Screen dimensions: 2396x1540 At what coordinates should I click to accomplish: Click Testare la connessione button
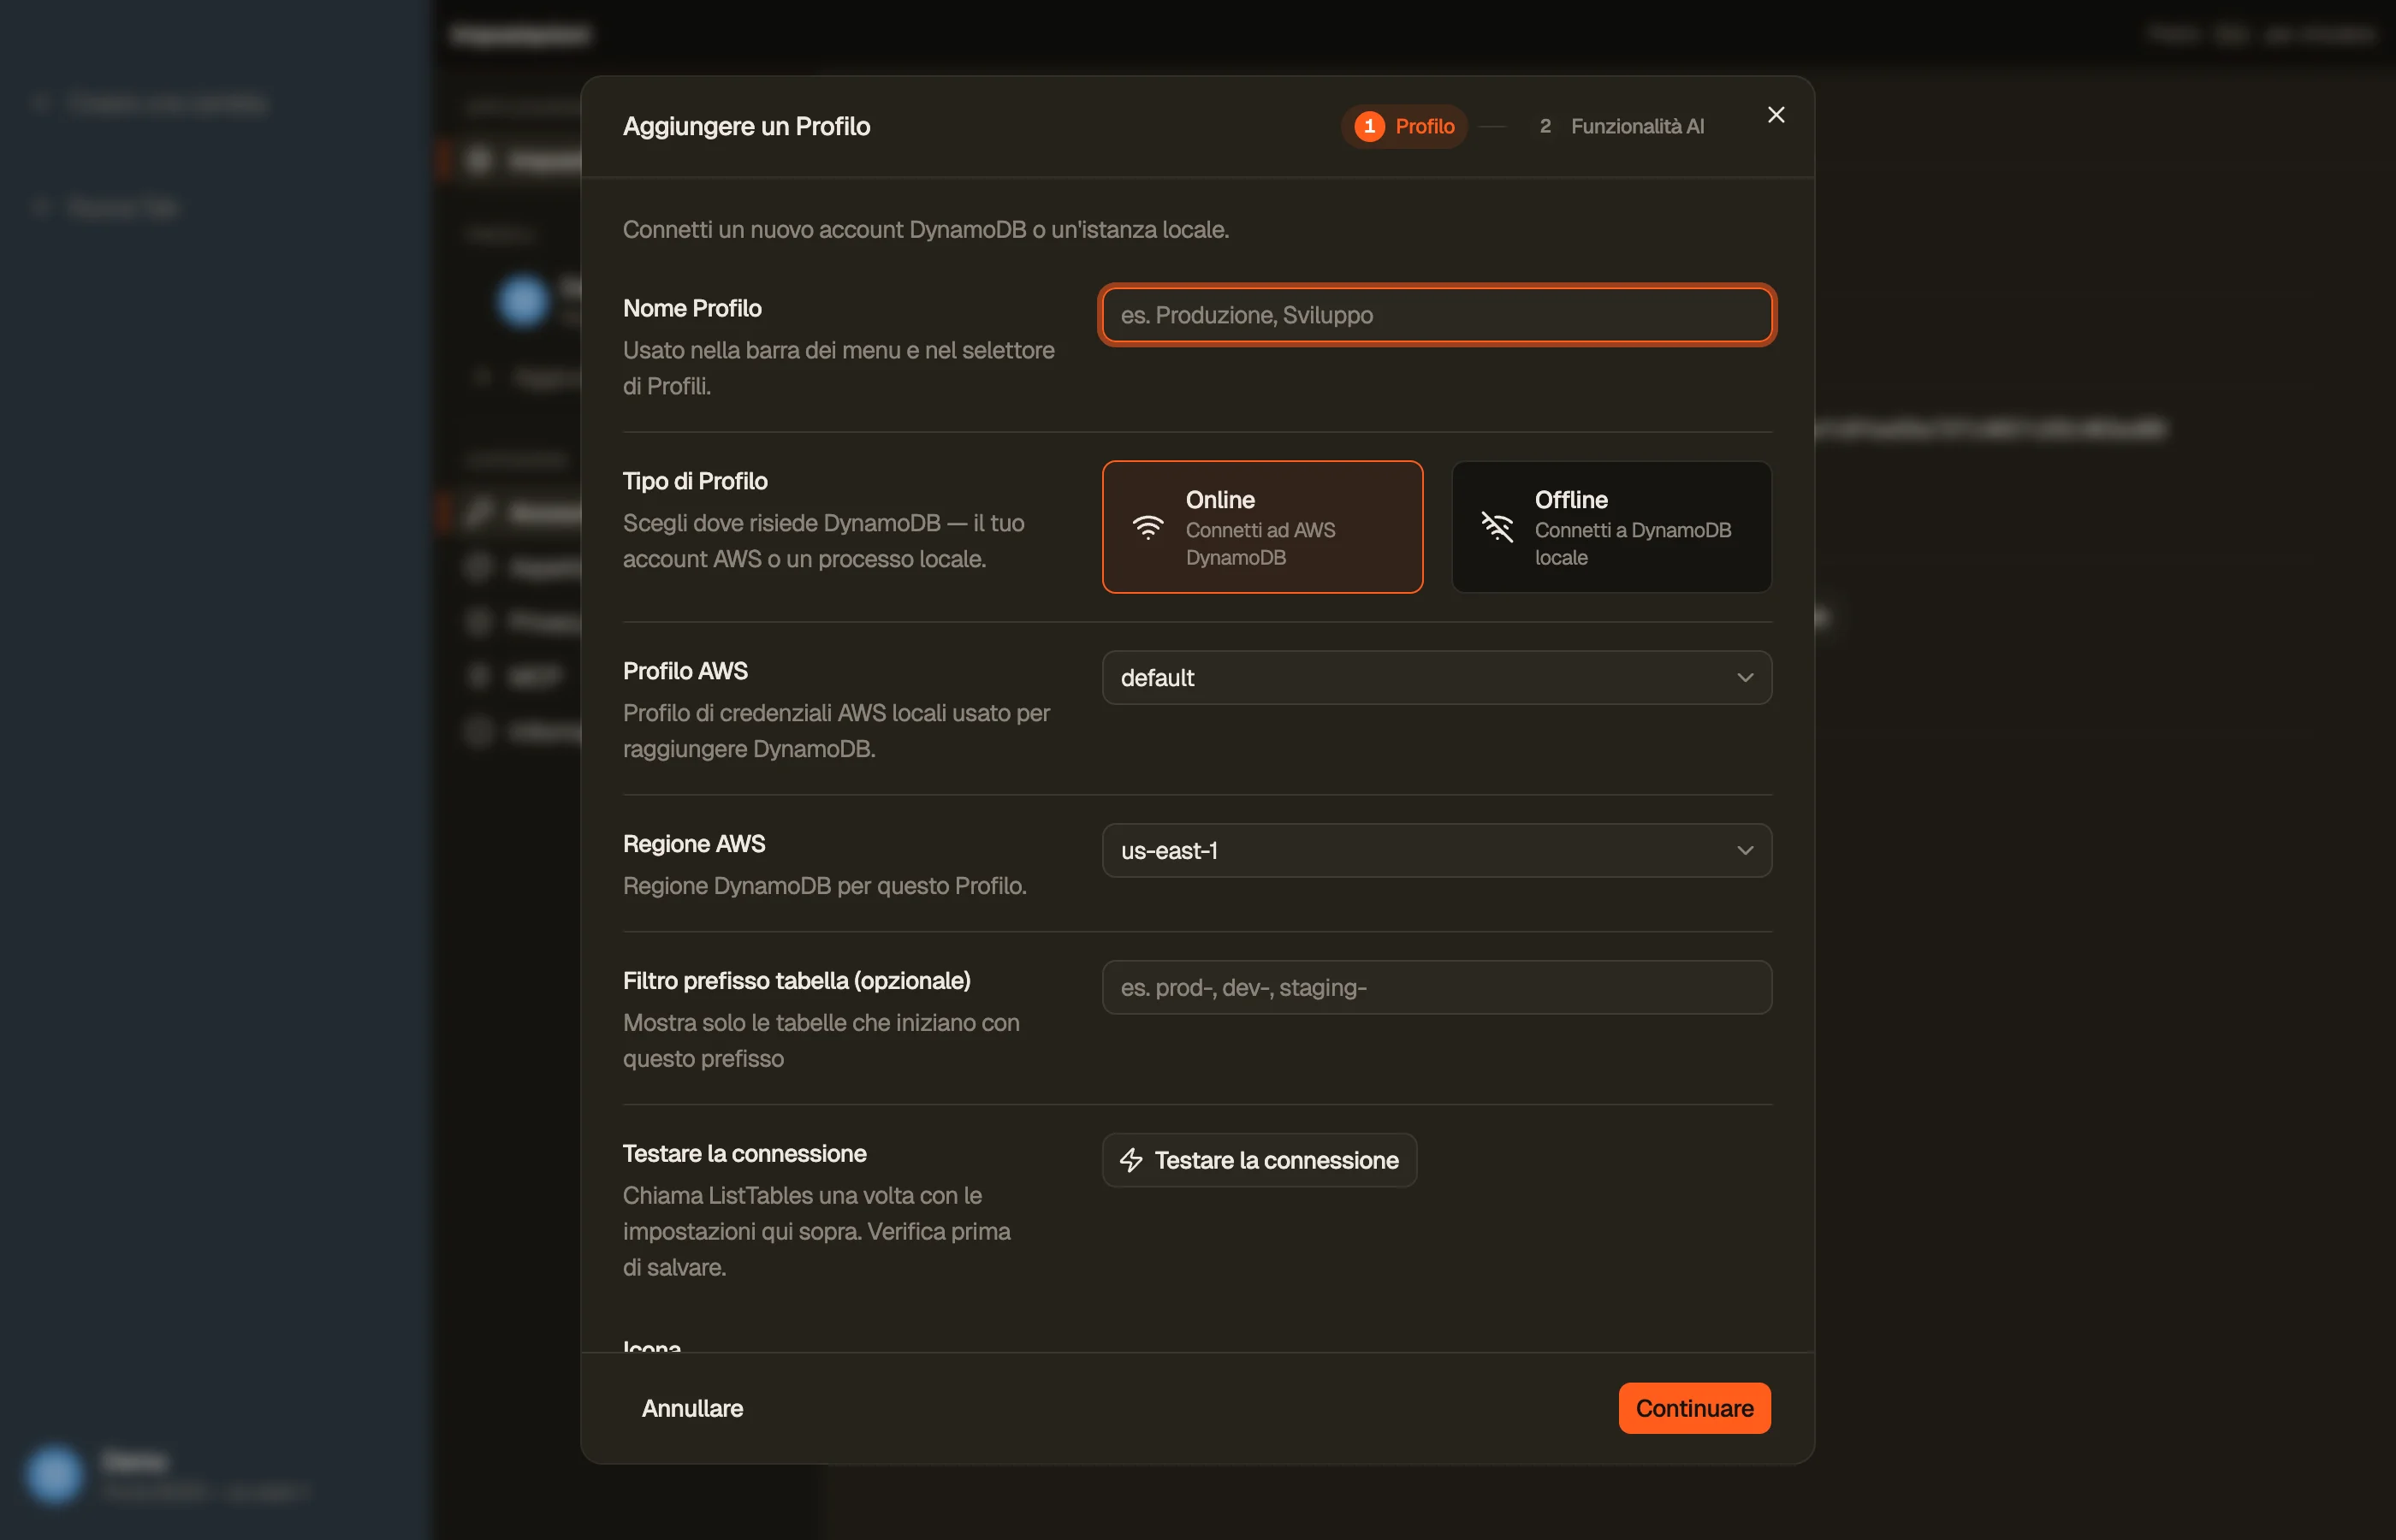[x=1259, y=1160]
